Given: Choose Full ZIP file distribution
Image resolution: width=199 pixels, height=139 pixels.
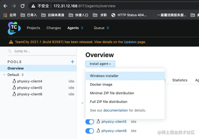Looking at the screenshot, I should [125, 102].
